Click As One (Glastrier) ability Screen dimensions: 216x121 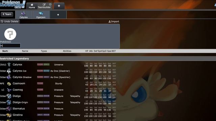(60, 71)
